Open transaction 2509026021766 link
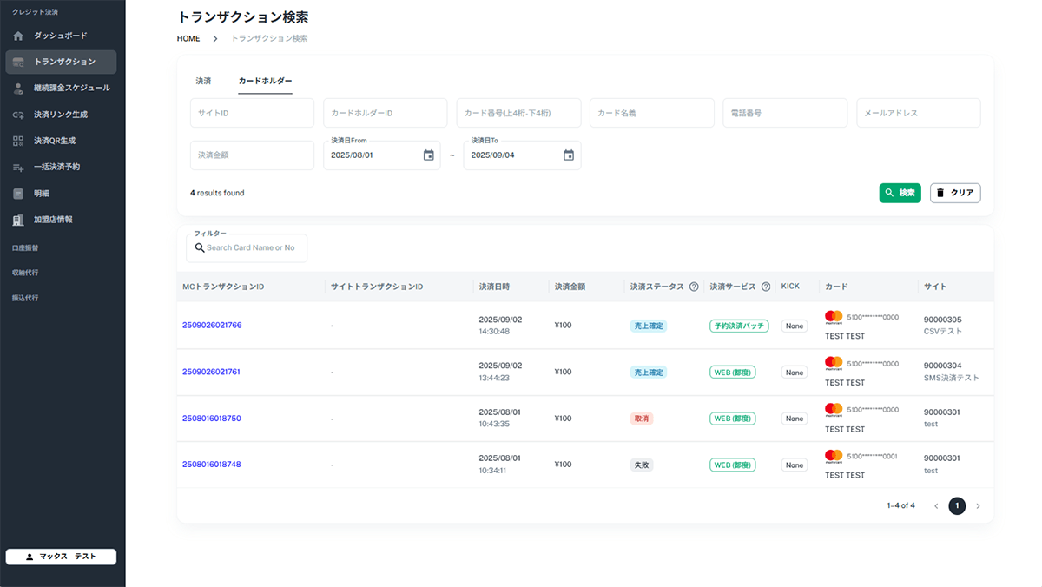1042x587 pixels. (212, 325)
